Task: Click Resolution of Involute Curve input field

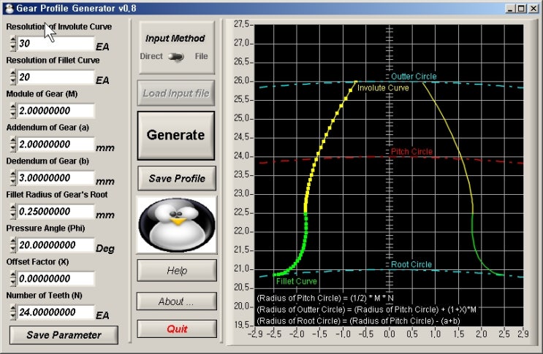Action: 56,44
